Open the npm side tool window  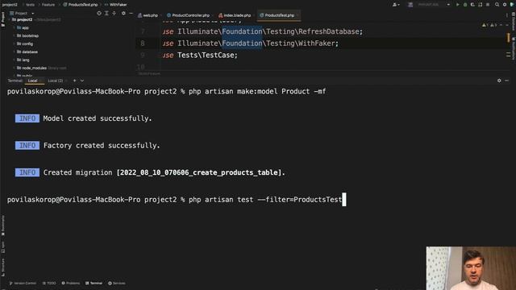click(x=3, y=247)
